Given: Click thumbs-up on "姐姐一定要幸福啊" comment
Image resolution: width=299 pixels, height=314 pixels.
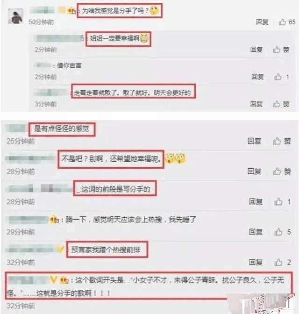Looking at the screenshot, I should click(x=277, y=50).
